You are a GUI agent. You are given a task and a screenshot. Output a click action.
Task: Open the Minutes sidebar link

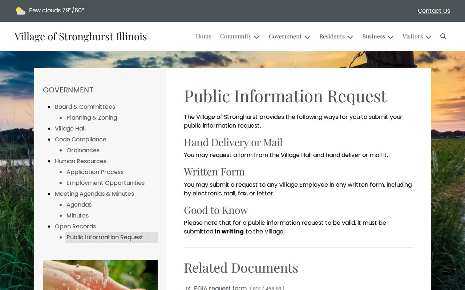pyautogui.click(x=77, y=215)
